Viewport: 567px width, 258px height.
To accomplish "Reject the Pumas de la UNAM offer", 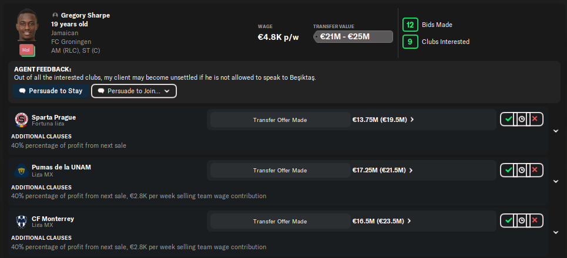I will [x=534, y=170].
